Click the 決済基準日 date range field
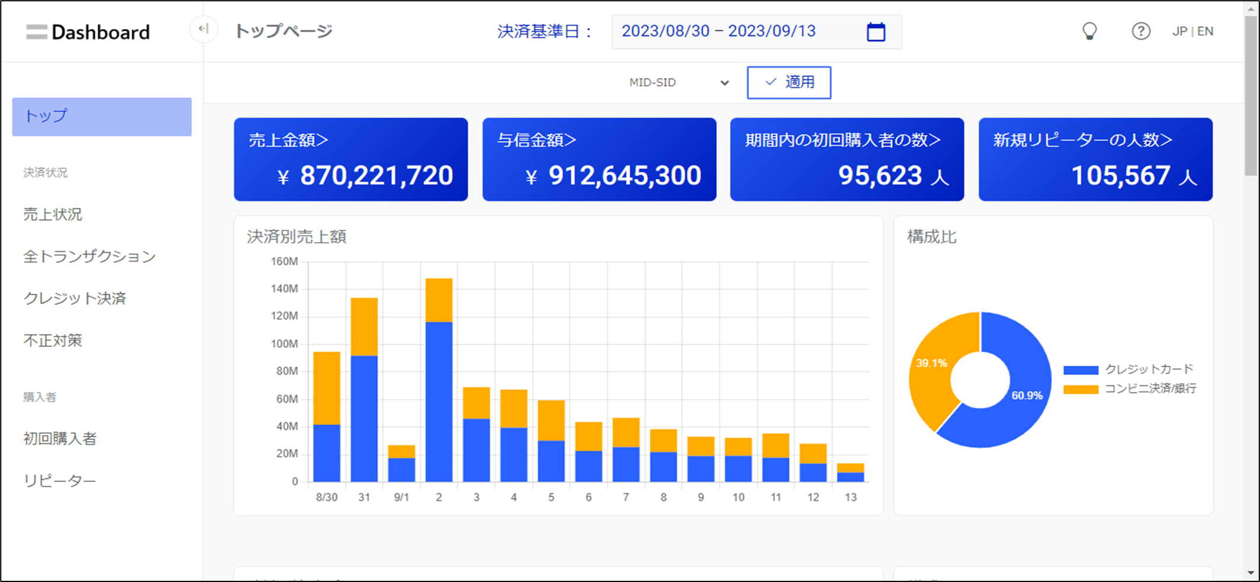Image resolution: width=1260 pixels, height=582 pixels. click(756, 32)
